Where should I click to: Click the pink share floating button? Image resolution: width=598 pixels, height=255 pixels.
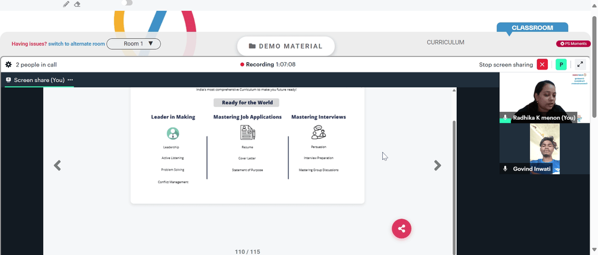[401, 229]
